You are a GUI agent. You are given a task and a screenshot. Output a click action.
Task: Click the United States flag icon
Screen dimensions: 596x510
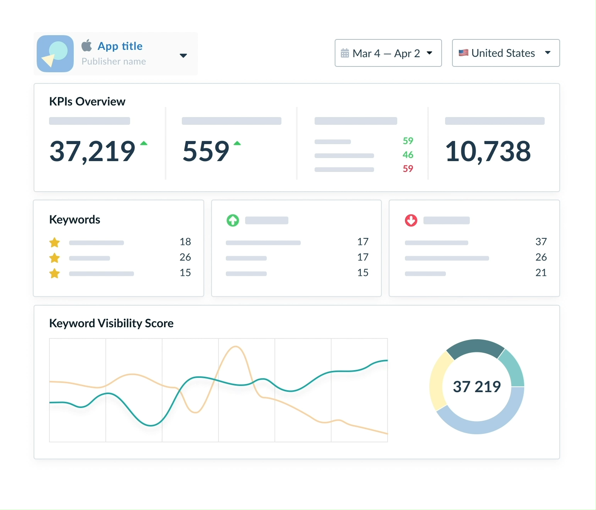[x=463, y=53]
